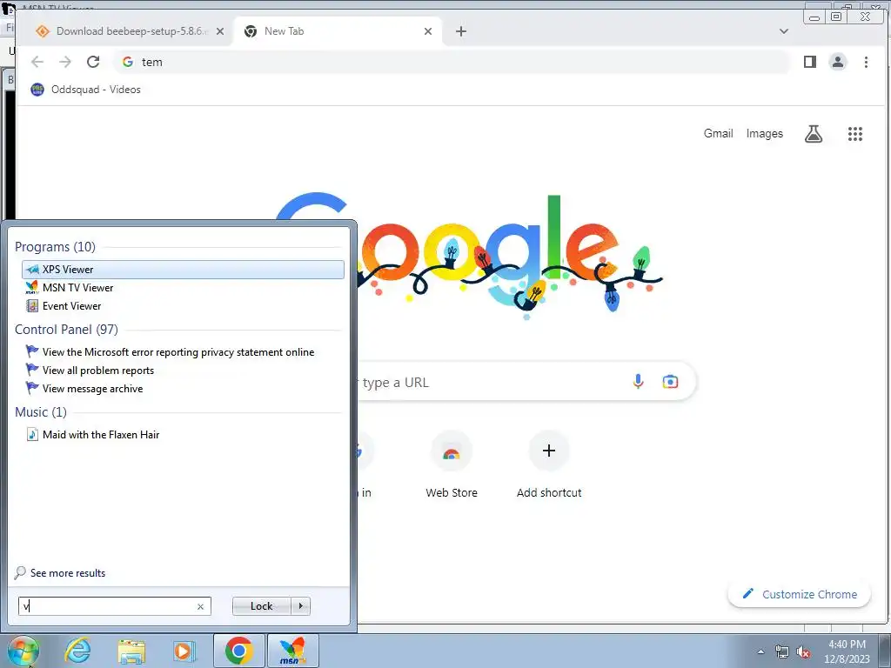Image resolution: width=891 pixels, height=668 pixels.
Task: Click the muted volume tray icon
Action: click(x=803, y=651)
